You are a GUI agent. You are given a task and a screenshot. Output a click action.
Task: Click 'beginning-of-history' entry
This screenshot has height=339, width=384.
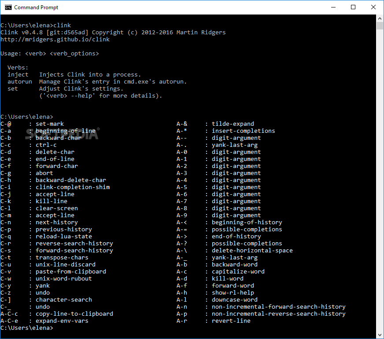pyautogui.click(x=247, y=222)
